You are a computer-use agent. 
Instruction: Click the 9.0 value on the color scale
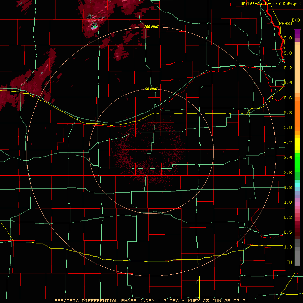pyautogui.click(x=288, y=53)
